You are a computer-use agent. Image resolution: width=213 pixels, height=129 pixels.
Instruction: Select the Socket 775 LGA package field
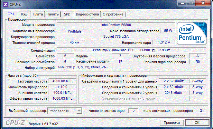tap(116, 37)
